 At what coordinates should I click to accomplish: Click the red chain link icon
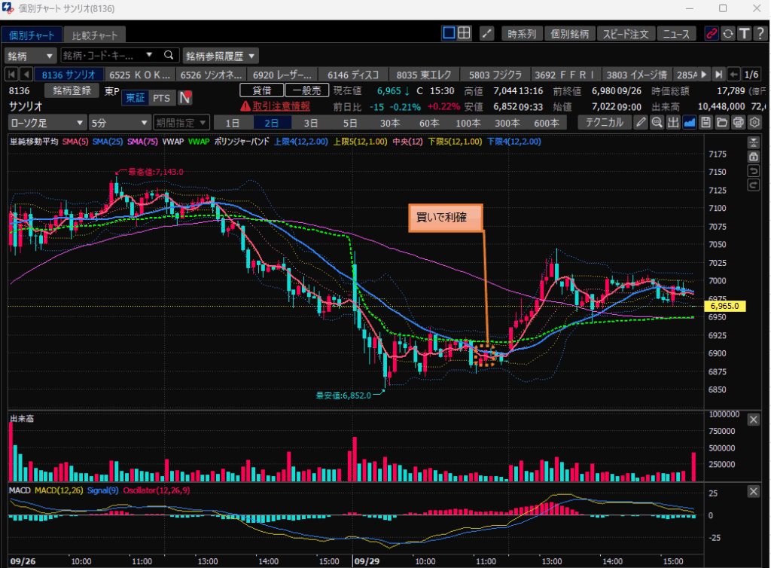click(711, 33)
